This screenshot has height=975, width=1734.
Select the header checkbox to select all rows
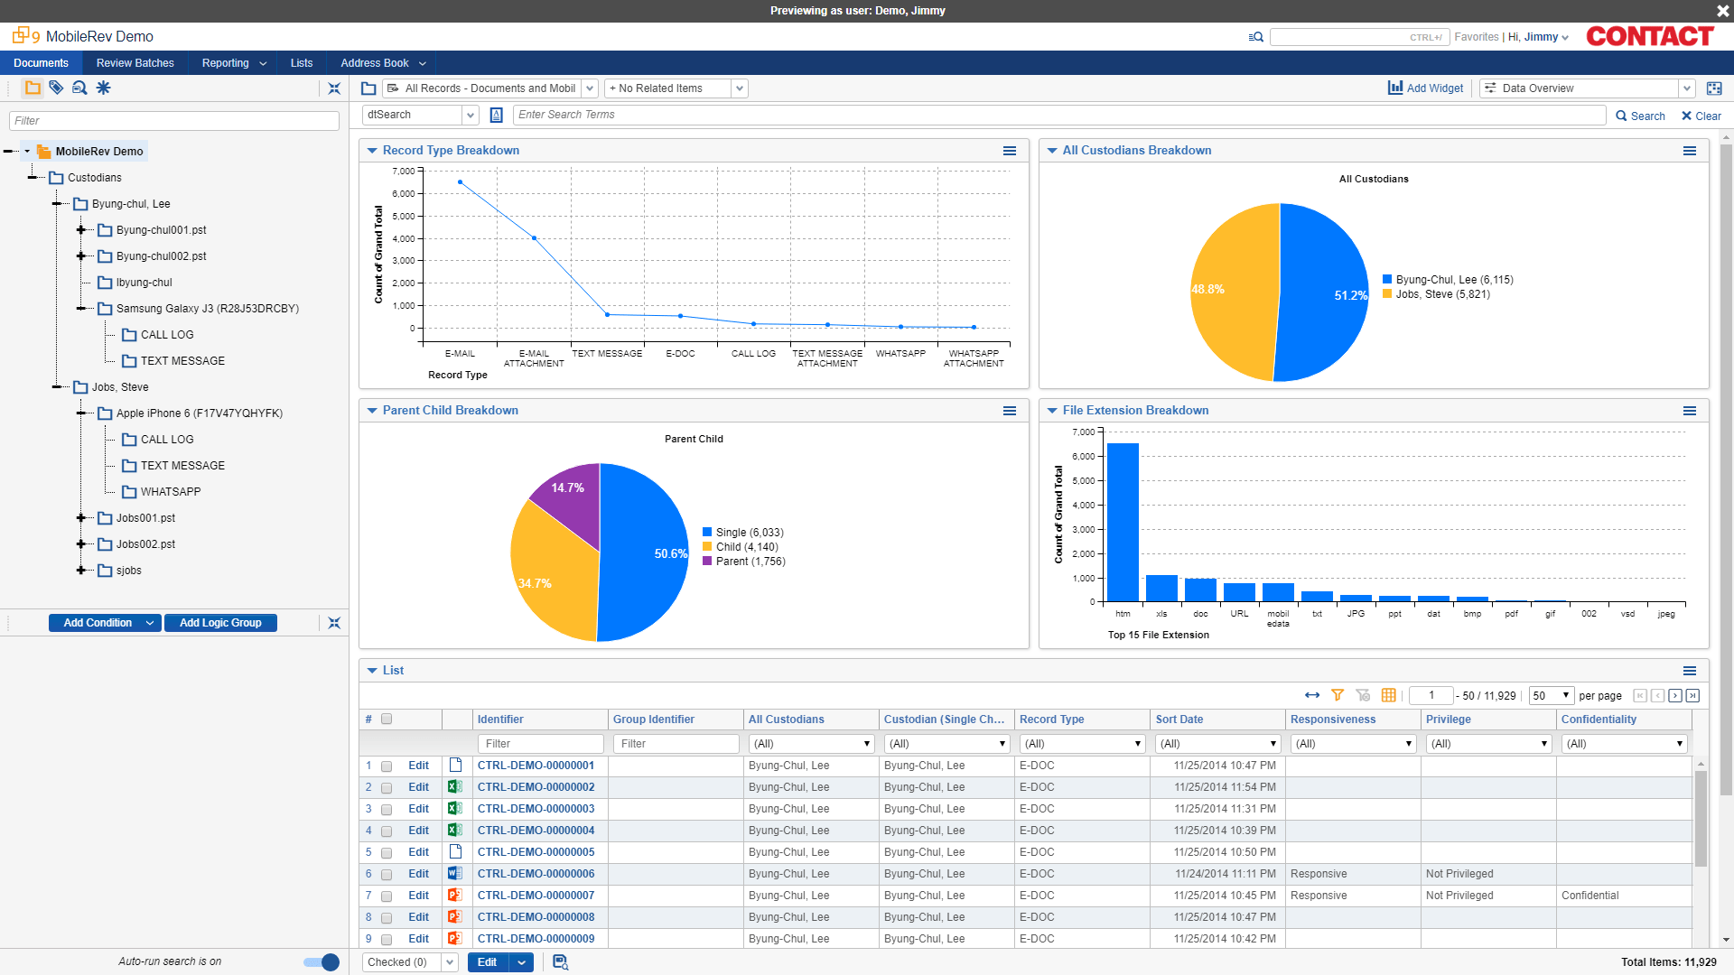(x=387, y=719)
